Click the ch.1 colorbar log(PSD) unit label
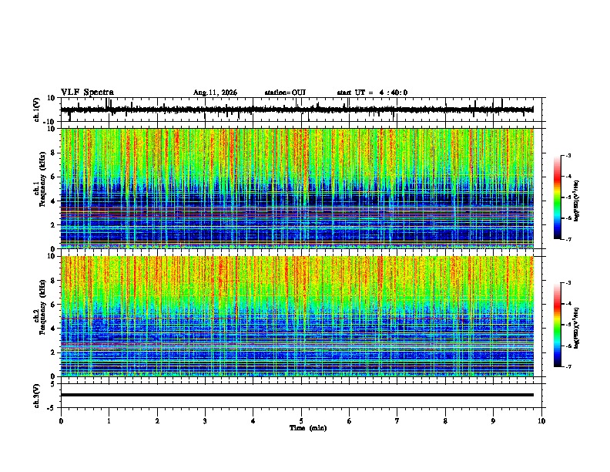The image size is (610, 472). point(577,201)
